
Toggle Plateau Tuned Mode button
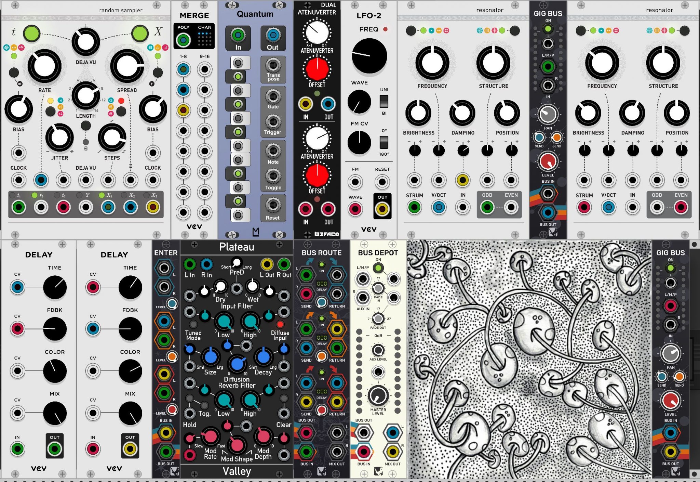click(193, 324)
